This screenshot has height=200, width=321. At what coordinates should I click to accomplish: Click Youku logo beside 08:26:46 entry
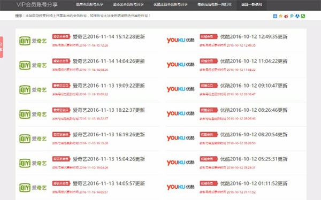click(x=181, y=113)
